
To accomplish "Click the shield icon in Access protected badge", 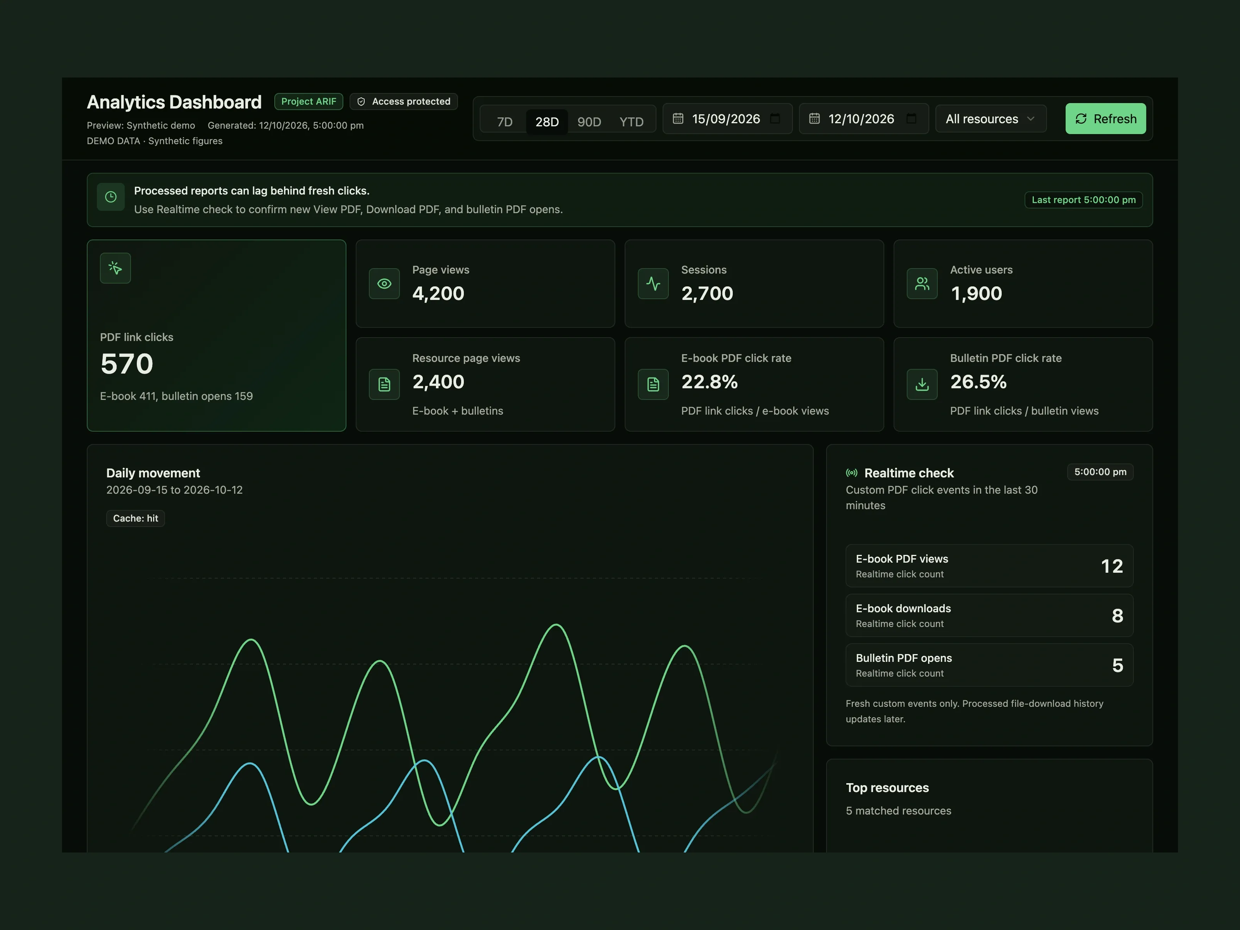I will [361, 102].
